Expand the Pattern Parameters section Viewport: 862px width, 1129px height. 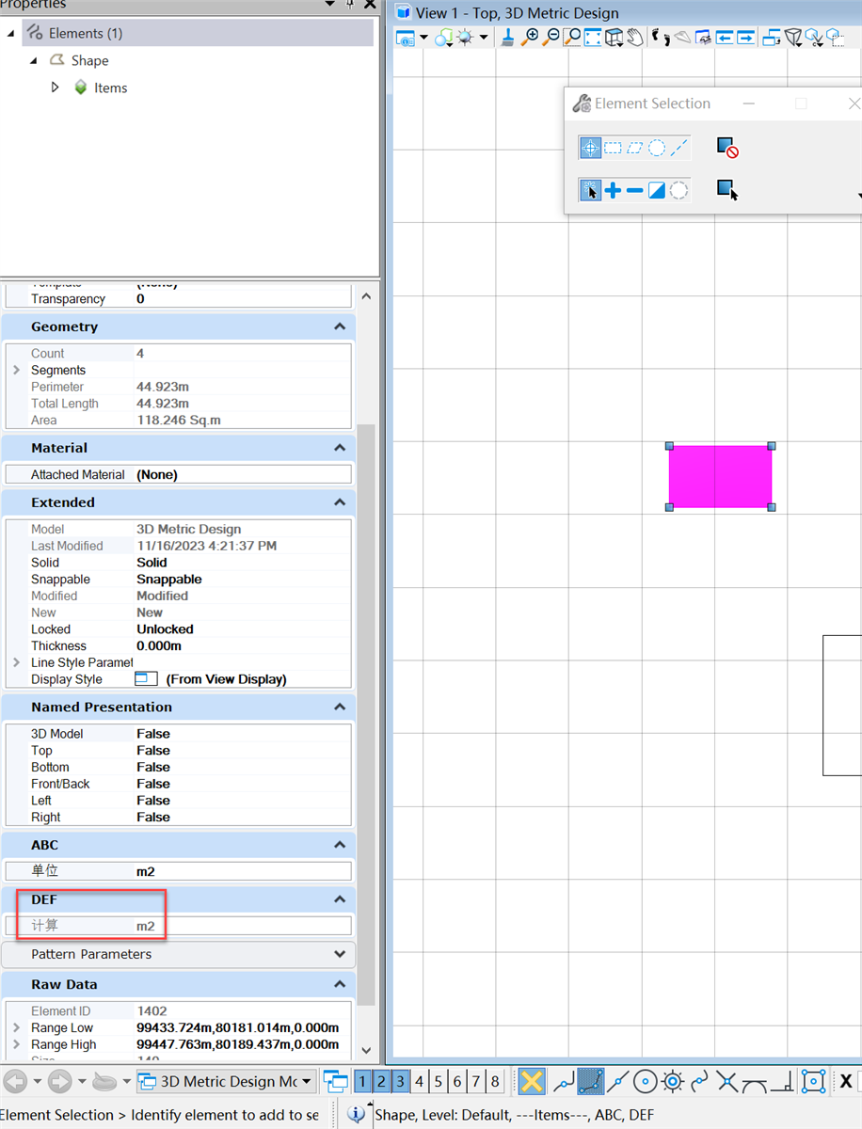pos(339,954)
